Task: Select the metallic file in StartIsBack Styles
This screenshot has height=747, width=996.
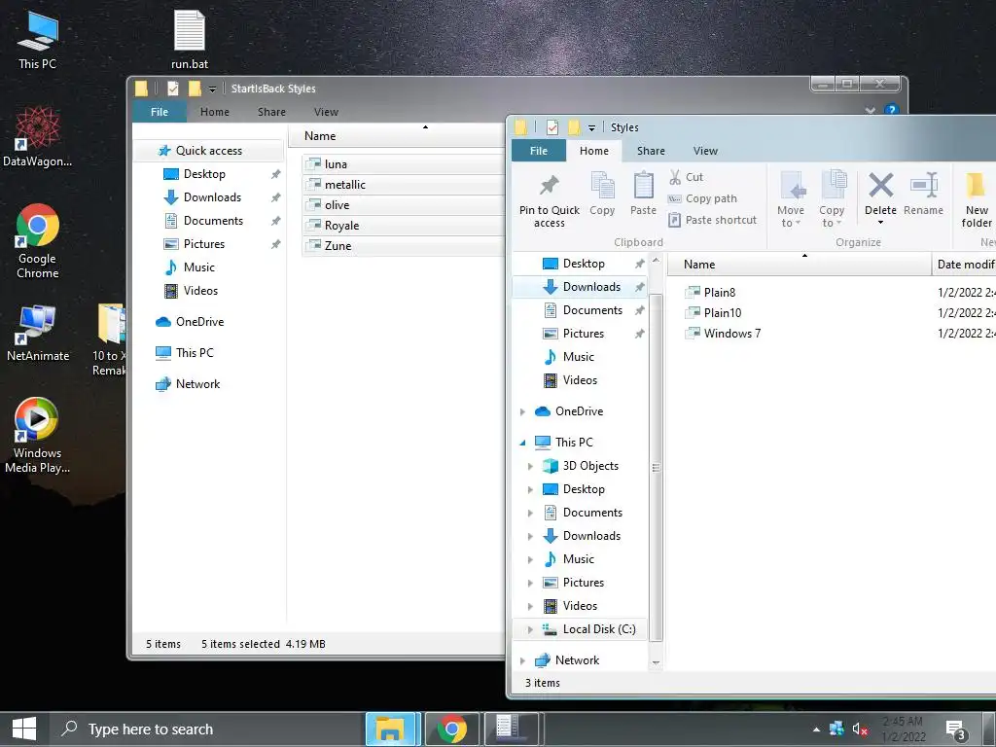Action: 403,184
